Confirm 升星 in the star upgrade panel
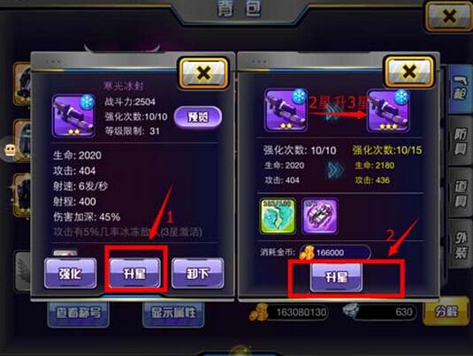Screen dimensions: 473x356 [336, 276]
